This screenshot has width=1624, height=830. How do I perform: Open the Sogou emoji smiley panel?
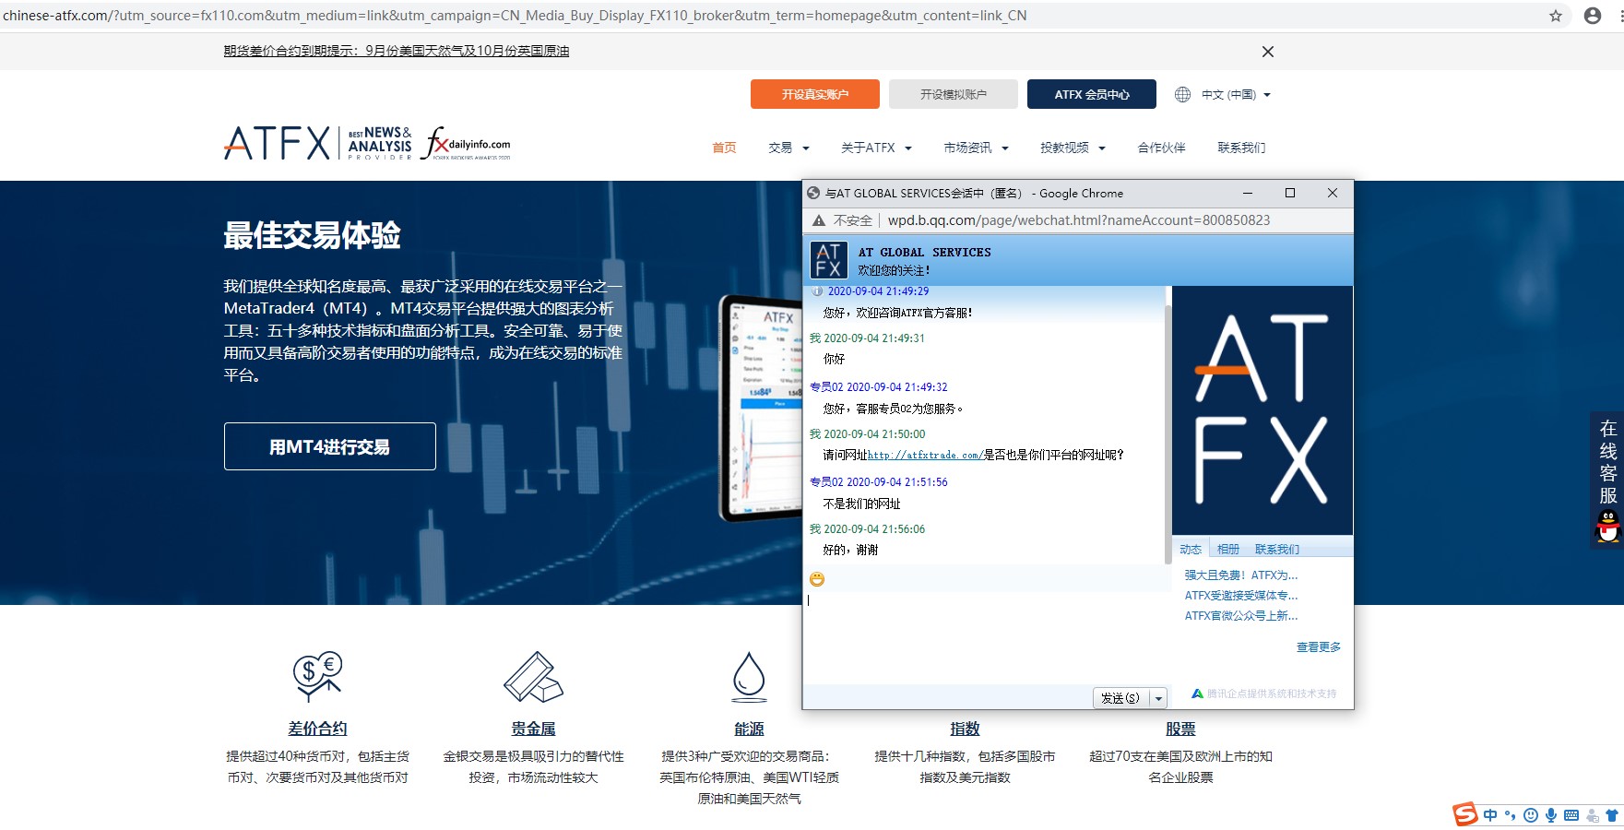click(1531, 815)
